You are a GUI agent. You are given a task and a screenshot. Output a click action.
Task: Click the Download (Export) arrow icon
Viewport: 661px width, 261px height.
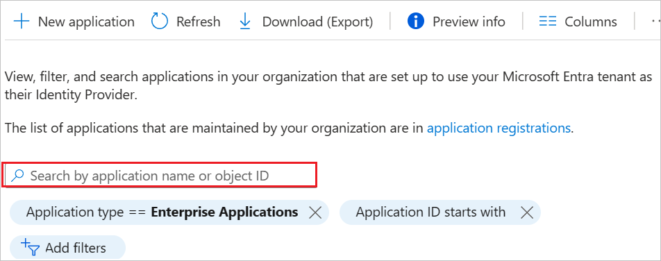[x=245, y=22]
